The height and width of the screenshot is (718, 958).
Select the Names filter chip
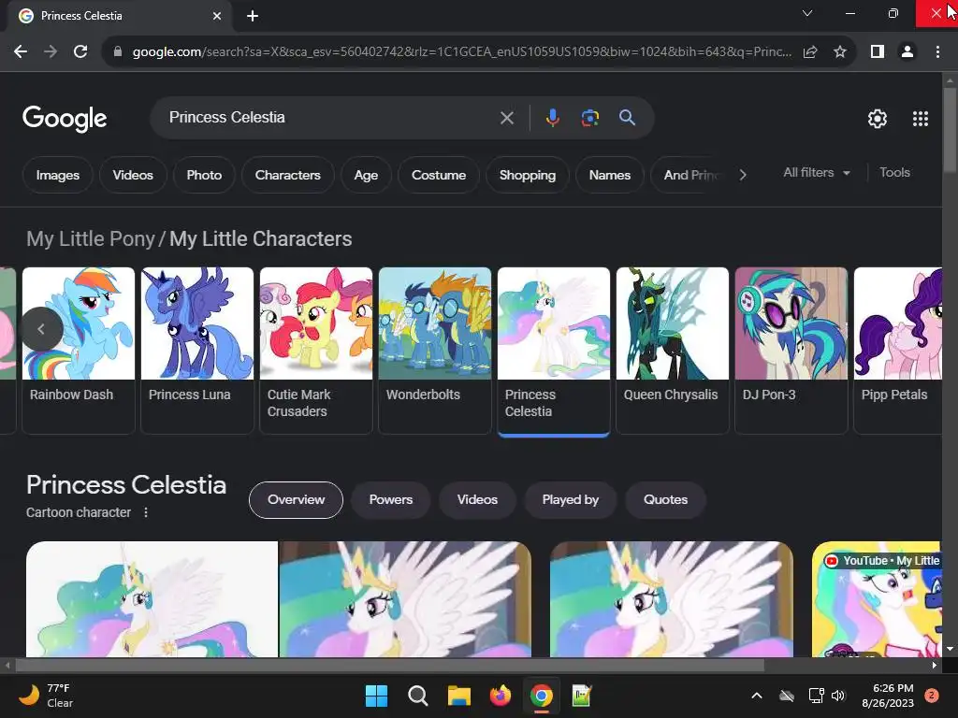coord(610,175)
